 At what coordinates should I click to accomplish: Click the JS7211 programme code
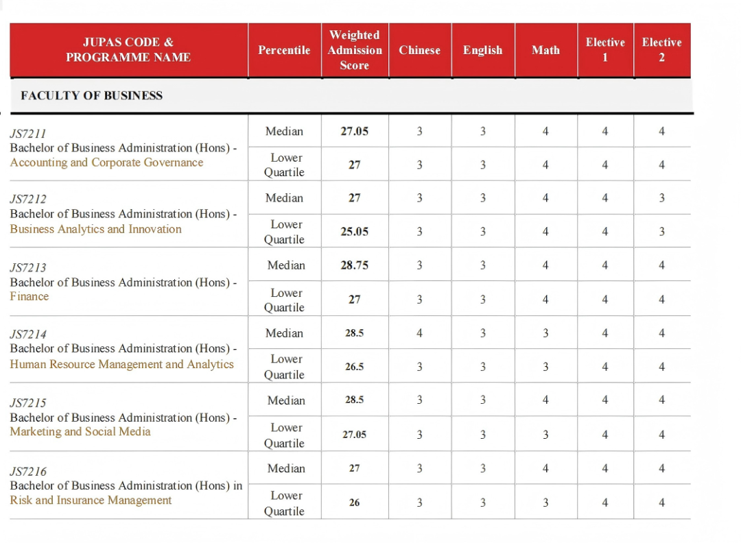28,134
